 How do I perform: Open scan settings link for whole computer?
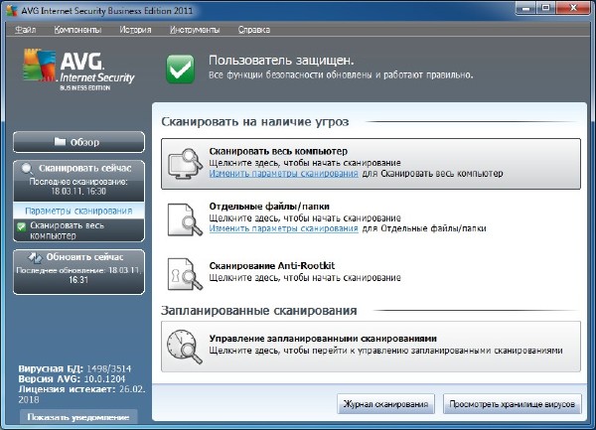(283, 173)
